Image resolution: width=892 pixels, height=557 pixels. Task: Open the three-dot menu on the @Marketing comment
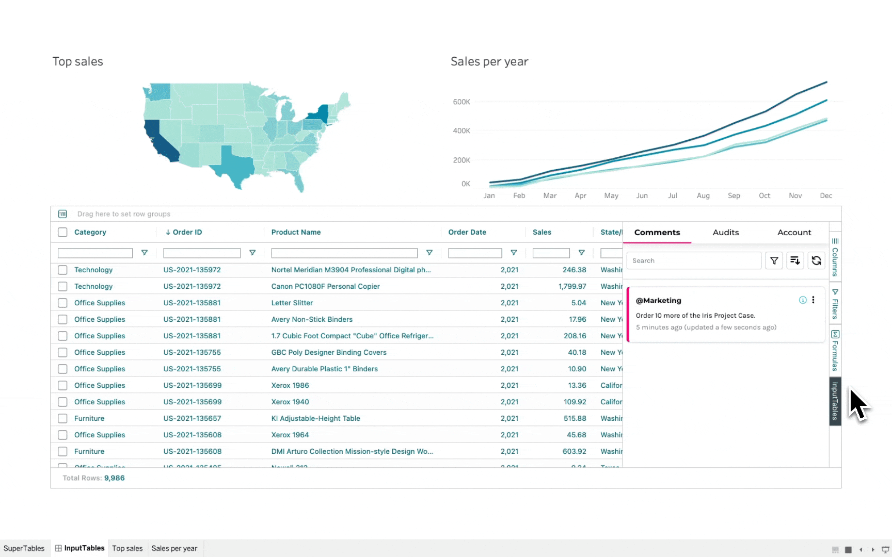coord(813,300)
